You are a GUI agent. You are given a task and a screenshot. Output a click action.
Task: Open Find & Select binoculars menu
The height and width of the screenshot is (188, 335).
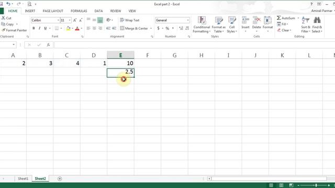point(317,25)
